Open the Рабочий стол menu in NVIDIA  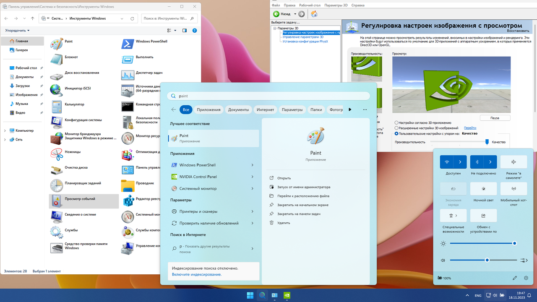pos(310,5)
